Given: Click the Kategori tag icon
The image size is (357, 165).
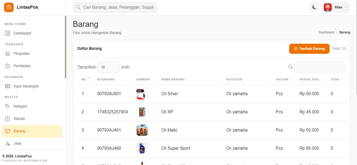Looking at the screenshot, I should tap(8, 106).
